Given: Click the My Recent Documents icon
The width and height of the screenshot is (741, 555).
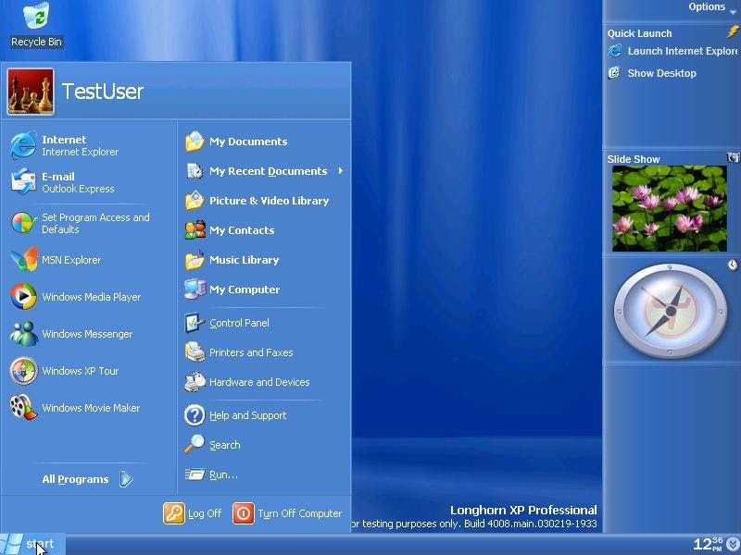Looking at the screenshot, I should tap(195, 171).
